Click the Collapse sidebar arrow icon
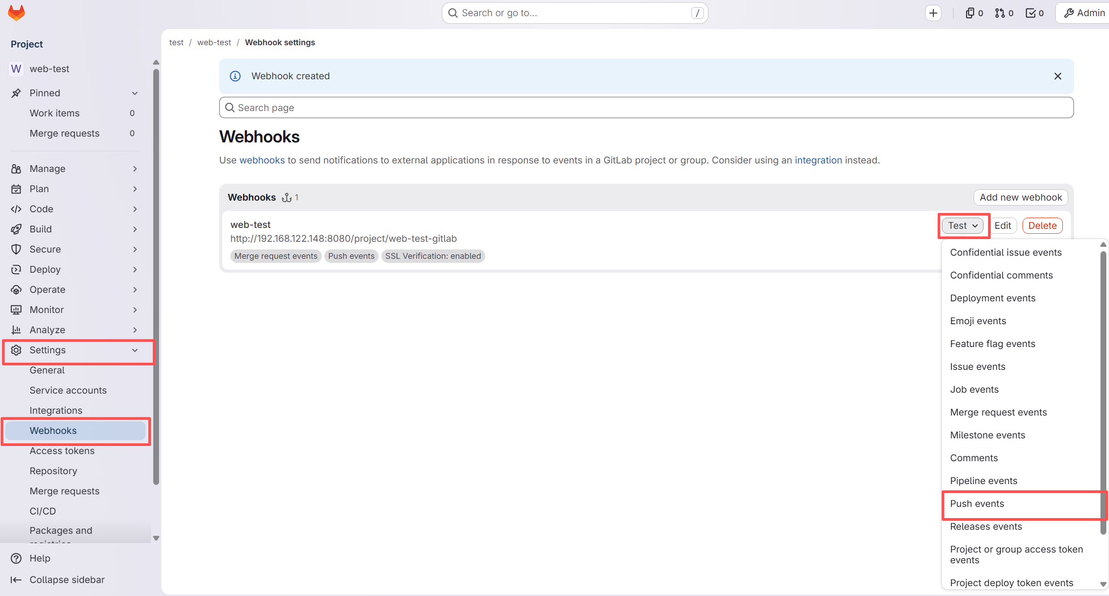This screenshot has width=1109, height=596. [x=16, y=580]
